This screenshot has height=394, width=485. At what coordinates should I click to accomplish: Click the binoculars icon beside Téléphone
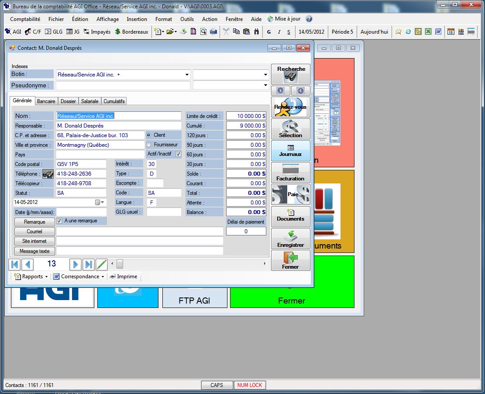[x=48, y=174]
